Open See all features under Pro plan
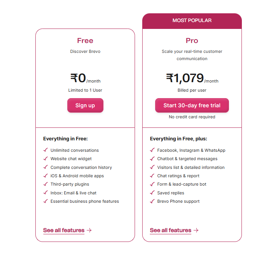278x256 pixels. click(x=170, y=230)
